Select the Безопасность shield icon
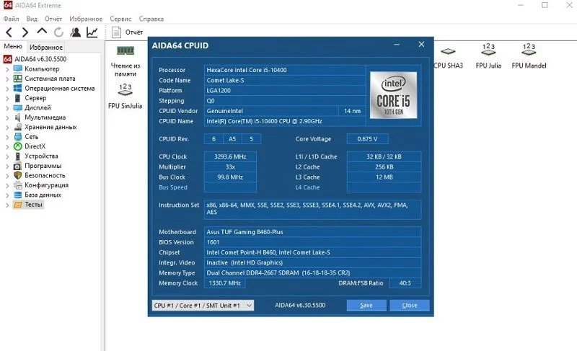 tap(17, 175)
